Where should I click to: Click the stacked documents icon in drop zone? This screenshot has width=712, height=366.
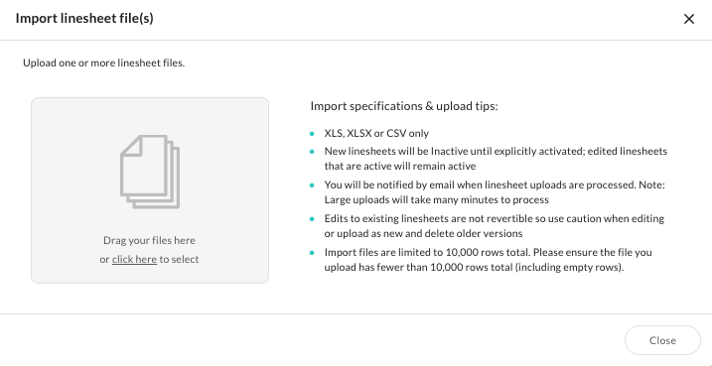click(x=150, y=172)
